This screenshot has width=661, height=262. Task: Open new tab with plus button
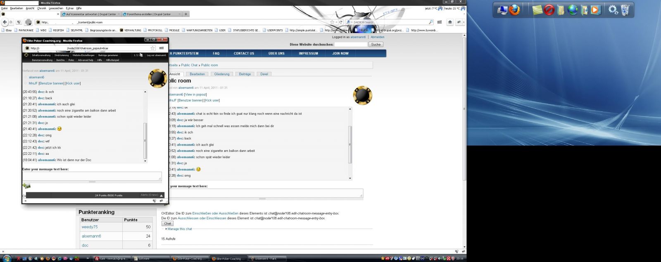[x=186, y=14]
